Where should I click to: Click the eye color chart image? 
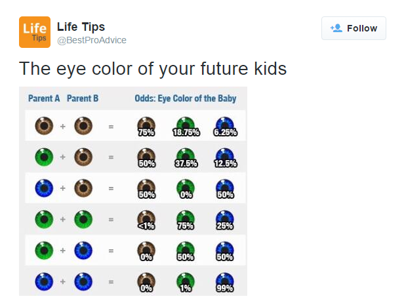click(x=133, y=191)
